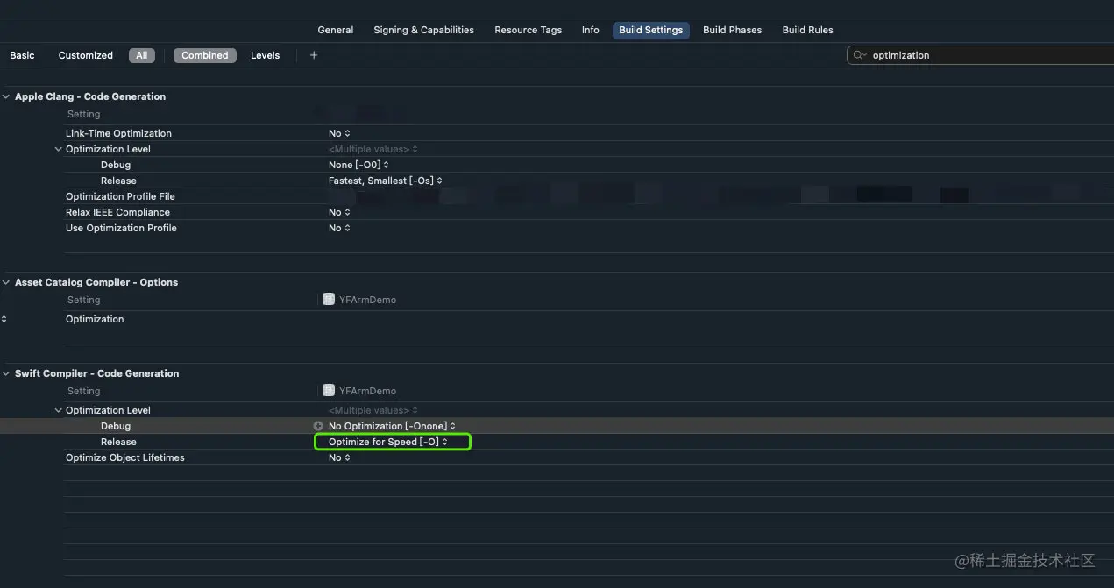Collapse Apple Clang - Code Generation section

point(6,96)
